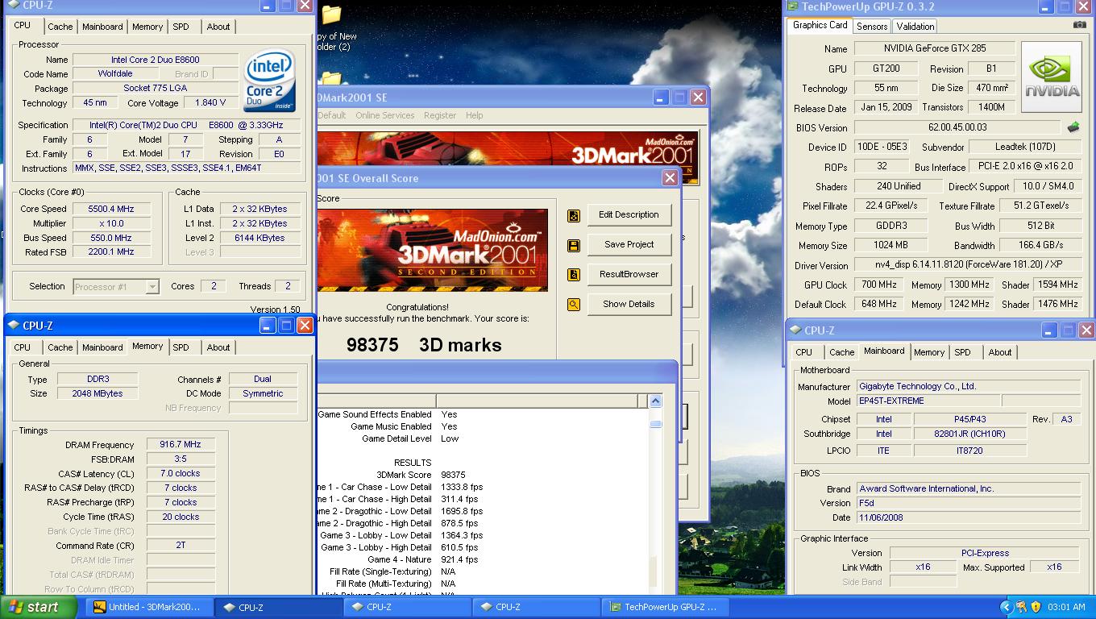
Task: Click the details list scrollbar thumb
Action: click(655, 423)
